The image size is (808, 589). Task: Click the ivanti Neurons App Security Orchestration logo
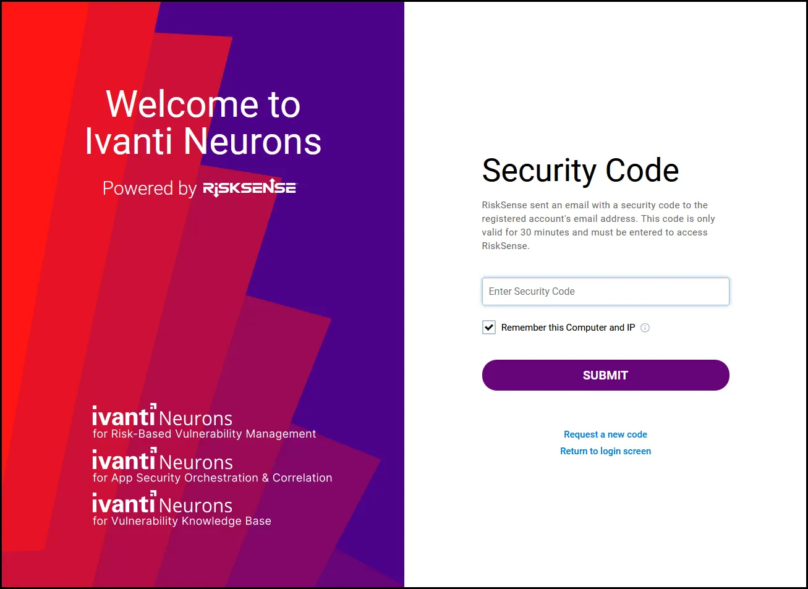212,466
